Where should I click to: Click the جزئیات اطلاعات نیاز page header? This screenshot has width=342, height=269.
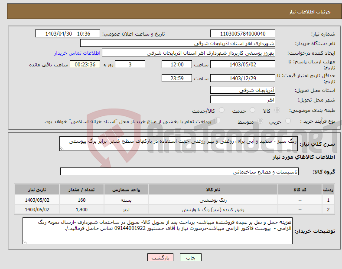310,12
